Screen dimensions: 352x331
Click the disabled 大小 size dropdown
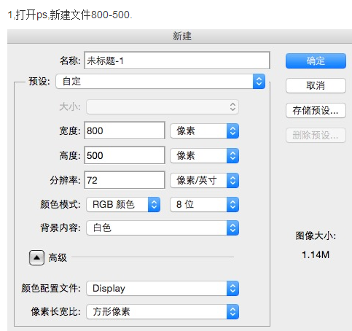(x=163, y=106)
